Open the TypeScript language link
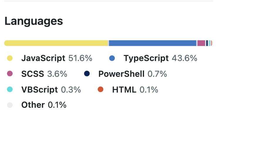 point(153,58)
